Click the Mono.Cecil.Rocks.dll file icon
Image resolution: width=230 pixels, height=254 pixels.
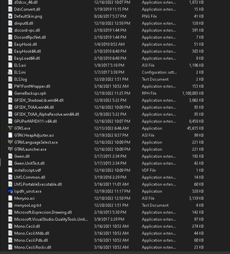point(10,247)
